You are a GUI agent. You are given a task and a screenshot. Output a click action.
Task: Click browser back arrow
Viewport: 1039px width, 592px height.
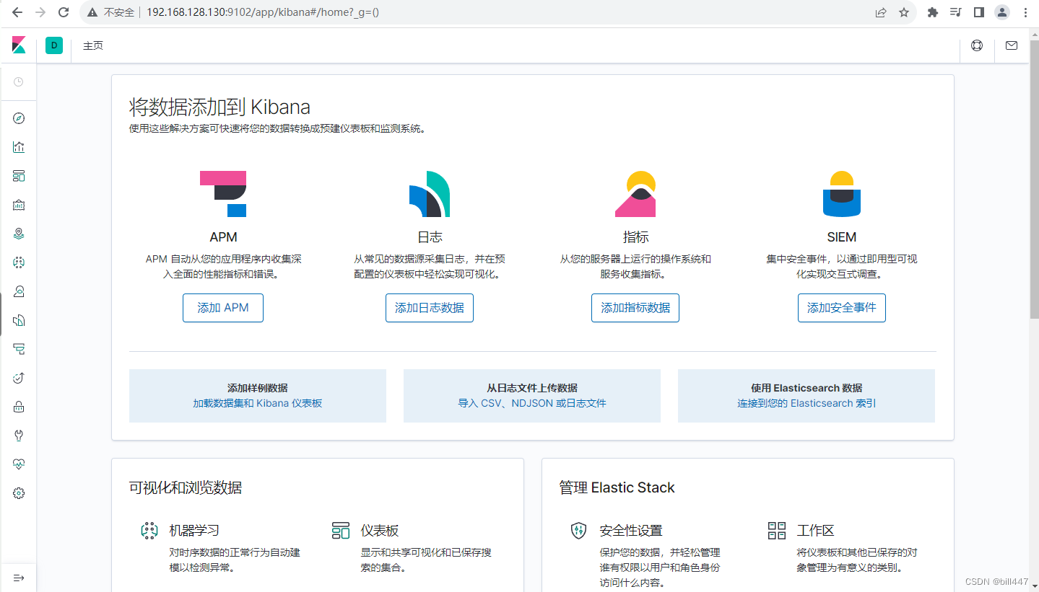pos(17,12)
